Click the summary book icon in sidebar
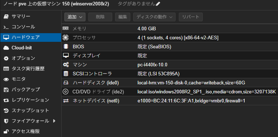 pos(6,17)
